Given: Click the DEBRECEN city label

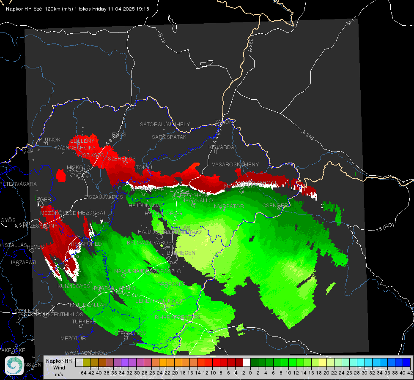Looking at the screenshot, I should click(181, 252).
